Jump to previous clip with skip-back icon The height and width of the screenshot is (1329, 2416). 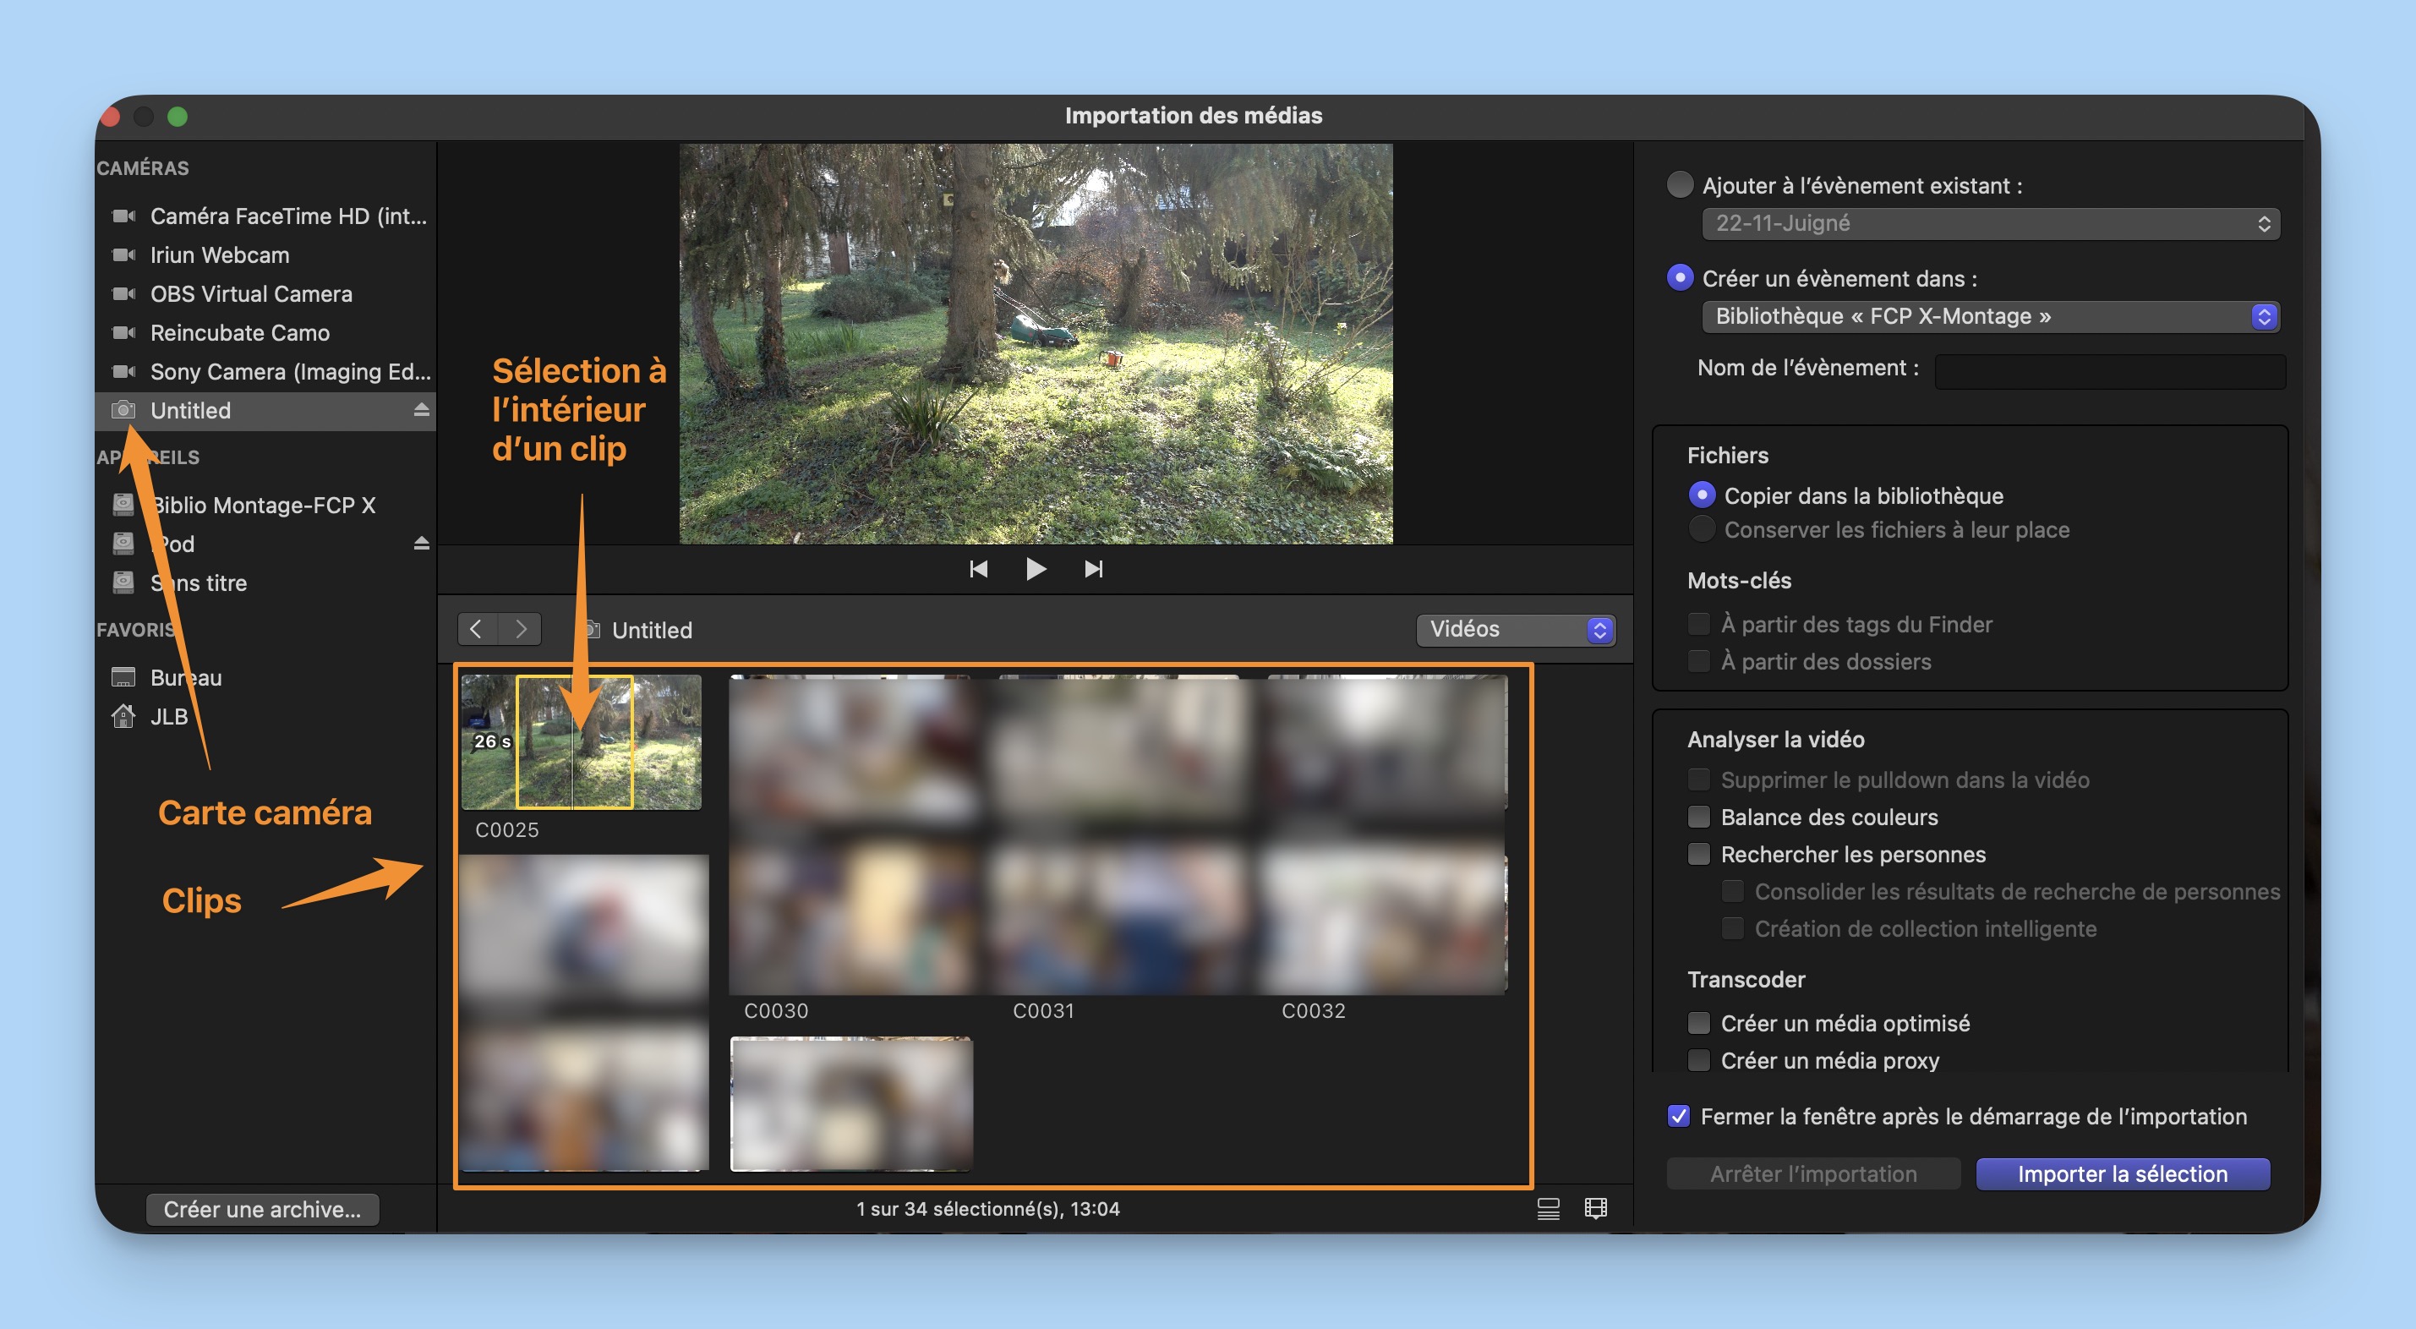(x=978, y=569)
